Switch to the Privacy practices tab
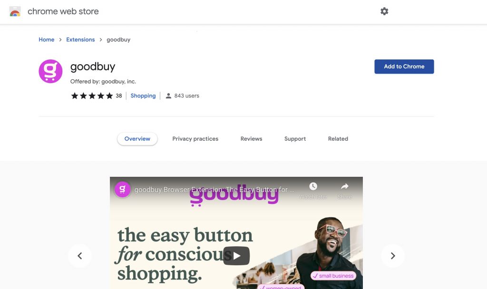 point(195,139)
